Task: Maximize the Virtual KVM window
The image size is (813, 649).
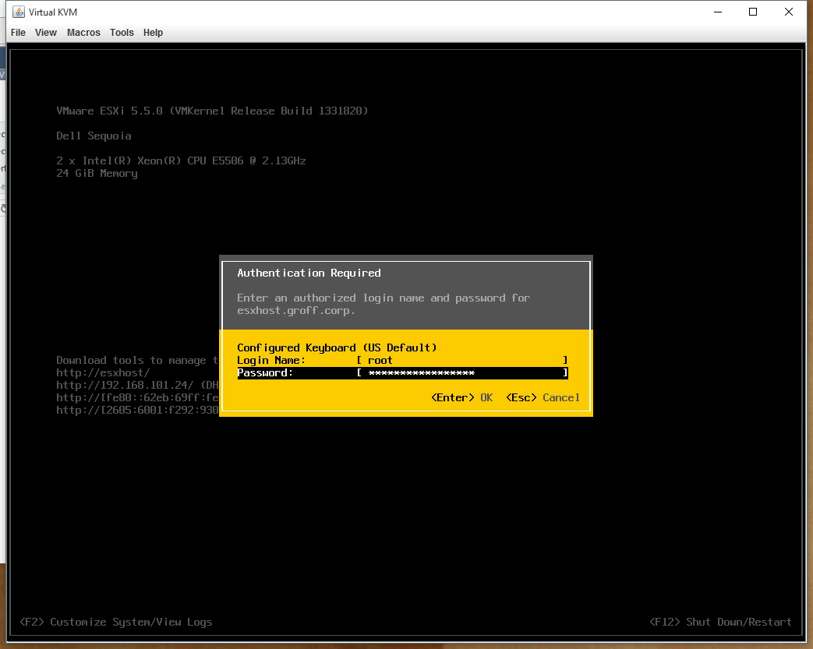Action: [x=753, y=12]
